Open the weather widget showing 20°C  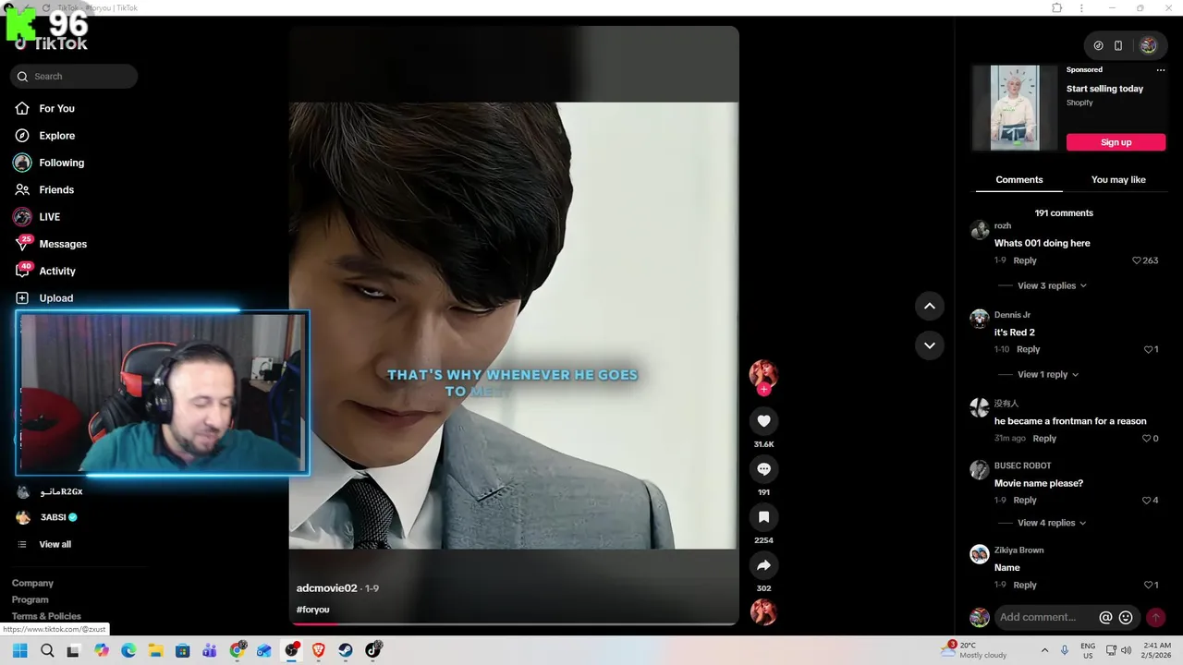(x=975, y=650)
